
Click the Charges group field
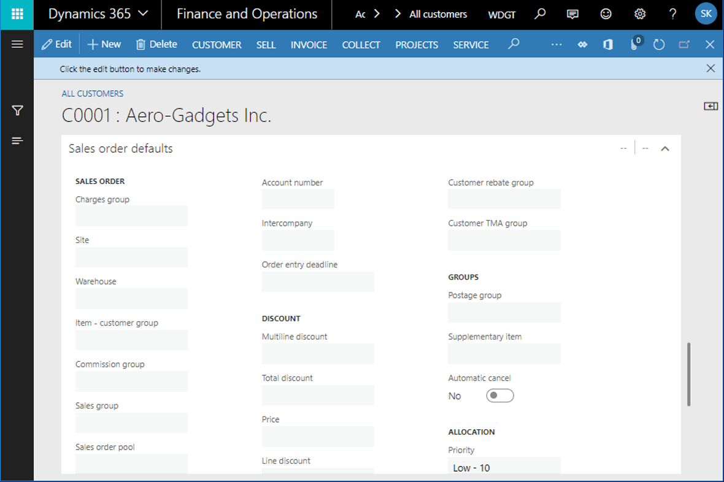(131, 216)
